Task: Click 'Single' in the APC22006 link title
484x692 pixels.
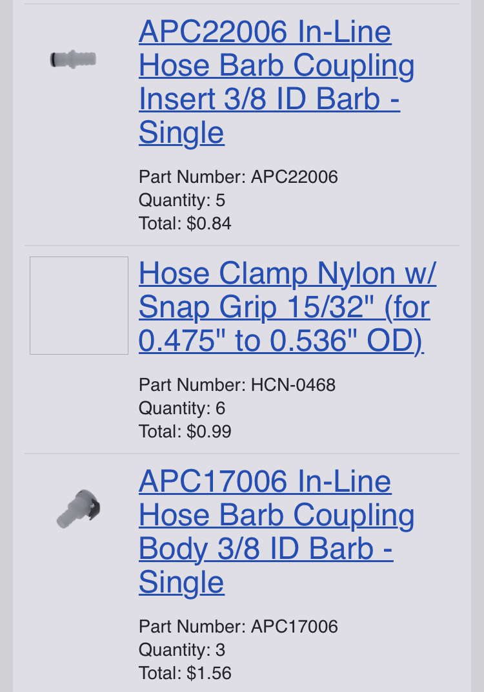Action: tap(181, 132)
